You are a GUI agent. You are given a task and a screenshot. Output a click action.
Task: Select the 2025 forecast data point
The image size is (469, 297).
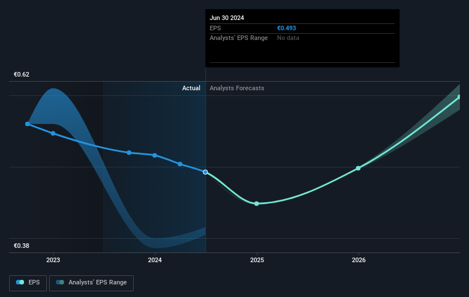coord(256,203)
